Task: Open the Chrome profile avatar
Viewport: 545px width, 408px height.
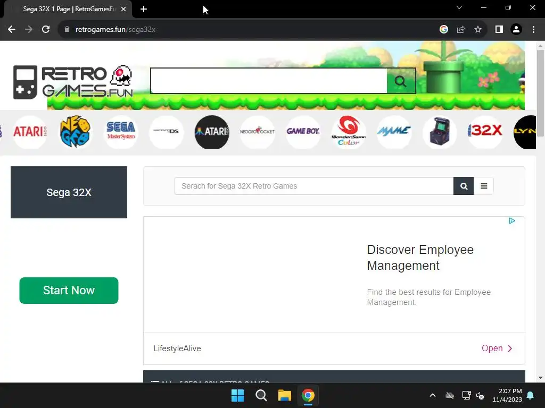Action: (516, 30)
